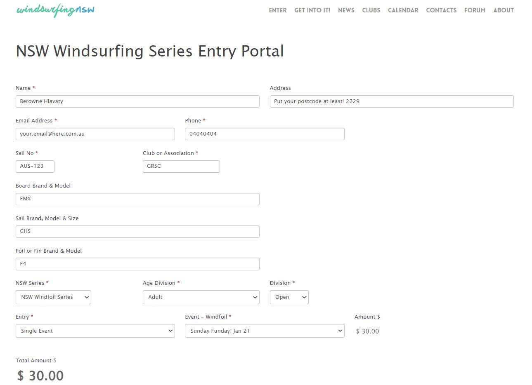Viewport: 532px width, 385px height.
Task: Visit the CONTACTS page
Action: click(441, 10)
